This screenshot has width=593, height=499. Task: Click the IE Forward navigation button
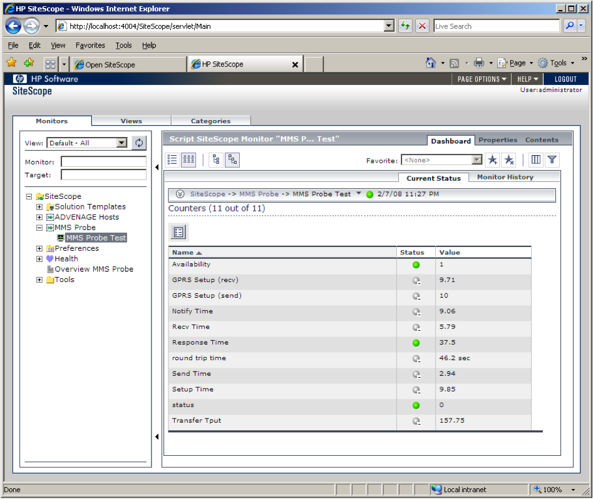(32, 26)
